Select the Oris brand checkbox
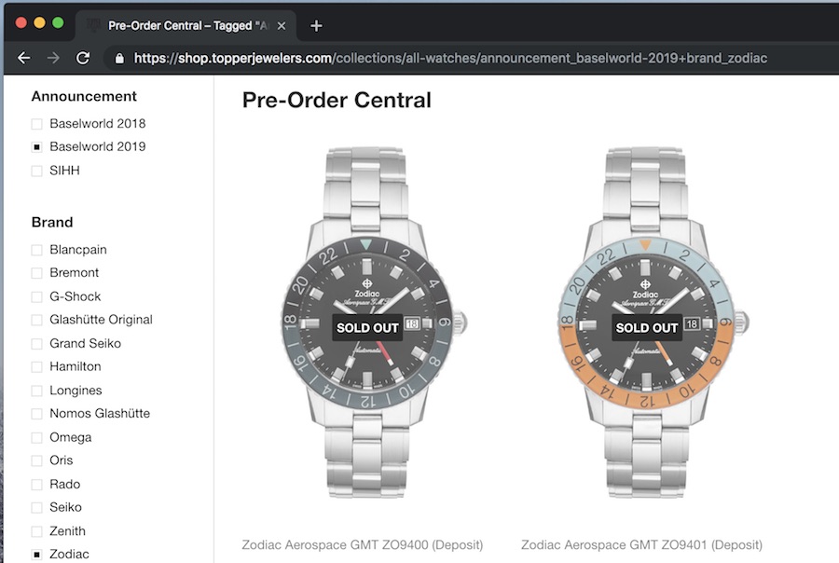 [37, 461]
